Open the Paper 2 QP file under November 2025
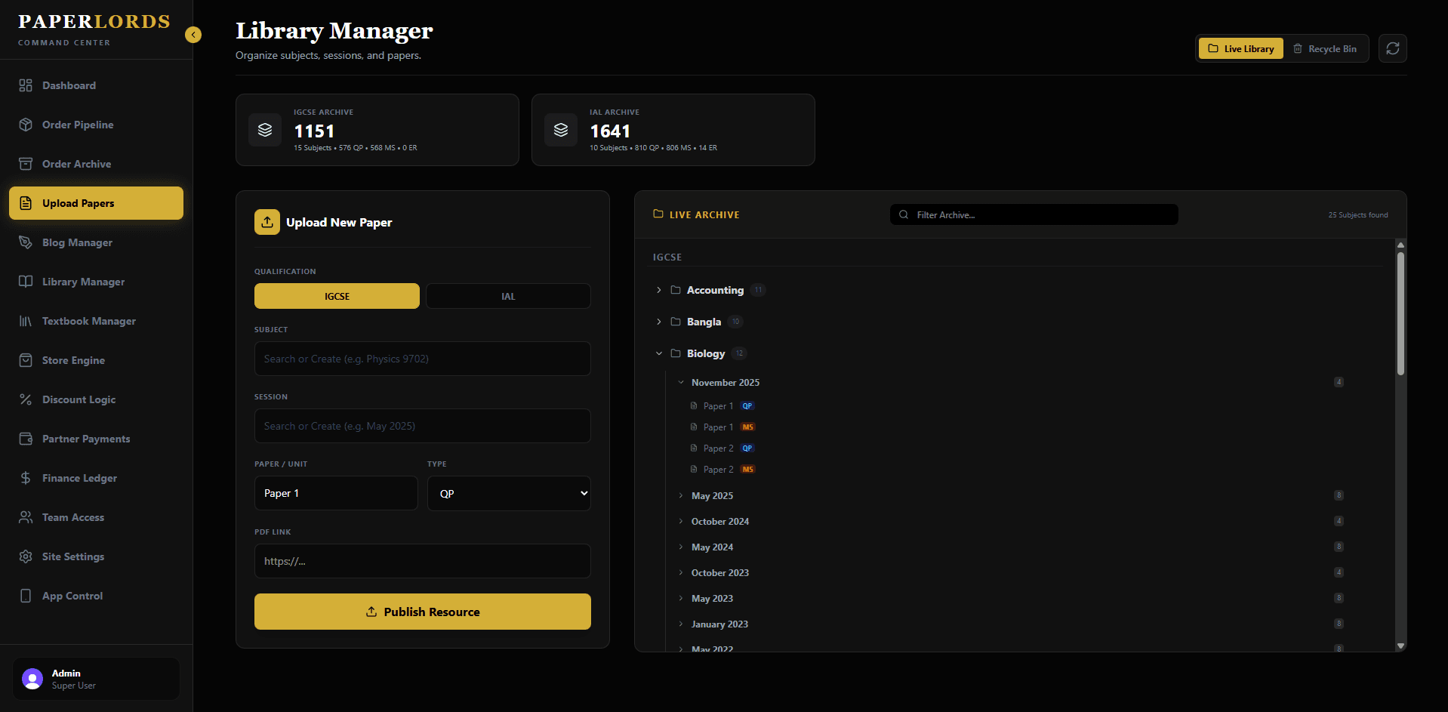Viewport: 1448px width, 712px height. 722,448
